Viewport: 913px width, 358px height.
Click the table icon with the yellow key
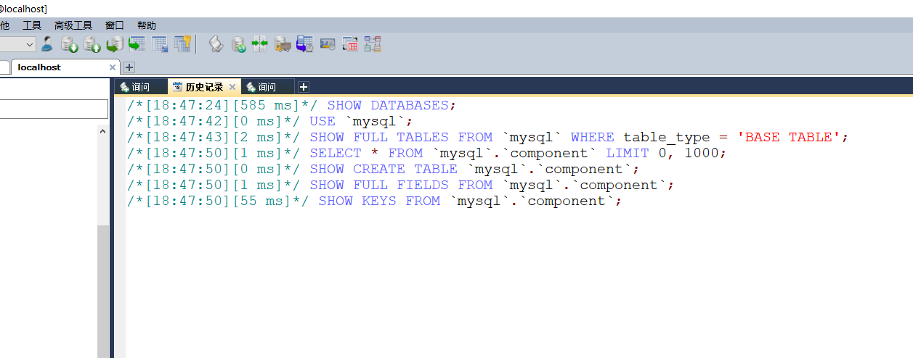[182, 44]
